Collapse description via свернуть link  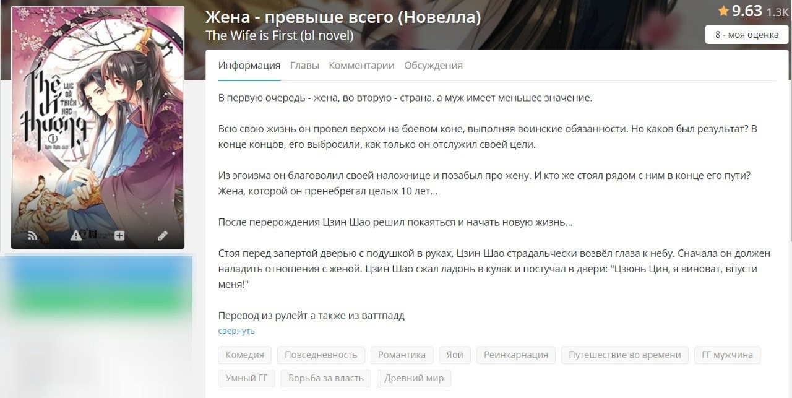(x=236, y=331)
